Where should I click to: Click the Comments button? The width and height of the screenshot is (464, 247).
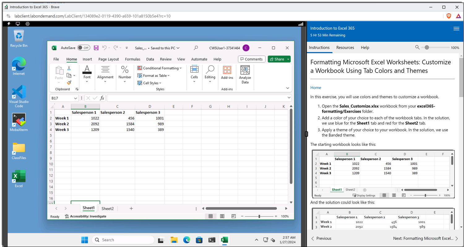[x=252, y=59]
